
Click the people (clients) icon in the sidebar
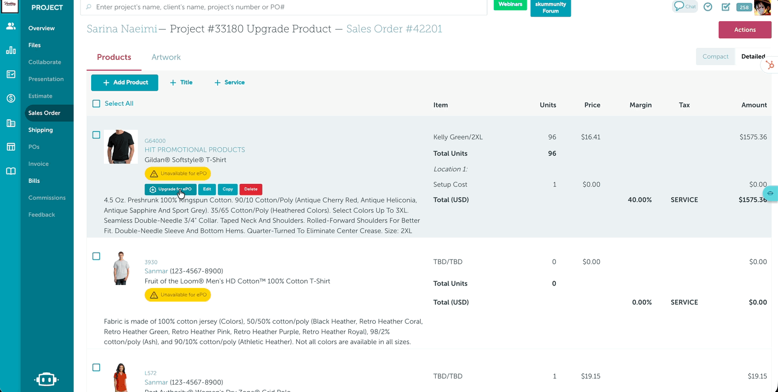(x=11, y=26)
